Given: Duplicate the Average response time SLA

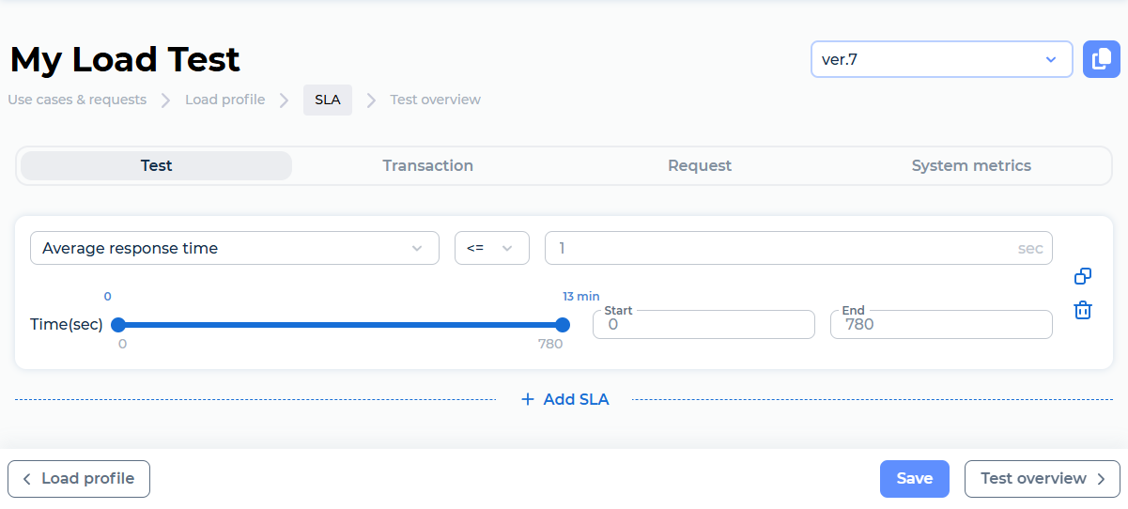Looking at the screenshot, I should [1083, 276].
